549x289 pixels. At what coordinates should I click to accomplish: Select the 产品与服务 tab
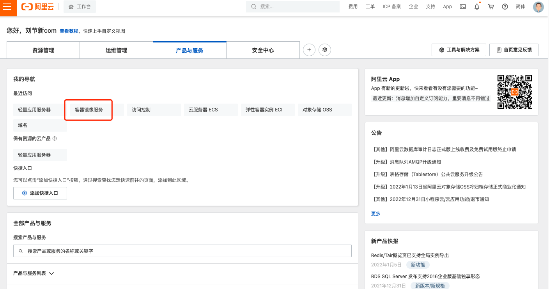point(189,50)
